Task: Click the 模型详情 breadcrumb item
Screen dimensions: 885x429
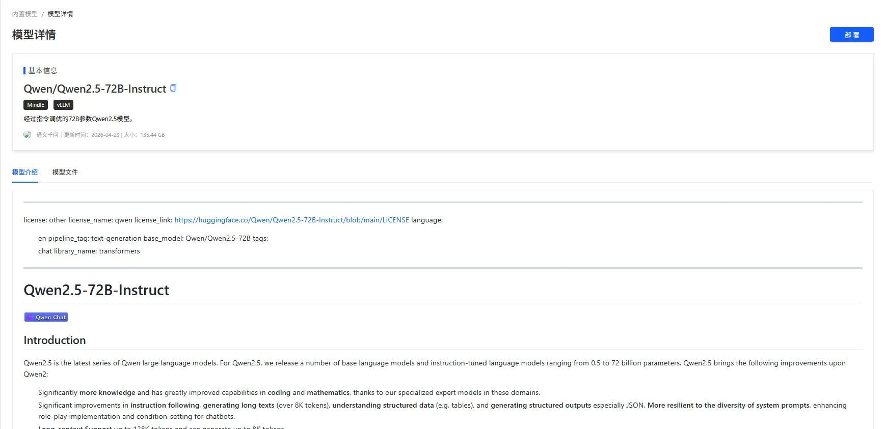Action: tap(60, 14)
